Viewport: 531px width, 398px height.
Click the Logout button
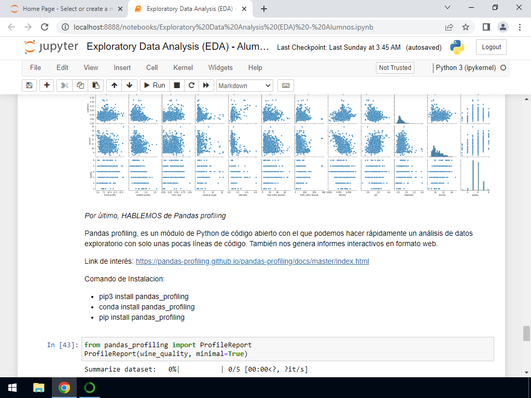coord(491,47)
